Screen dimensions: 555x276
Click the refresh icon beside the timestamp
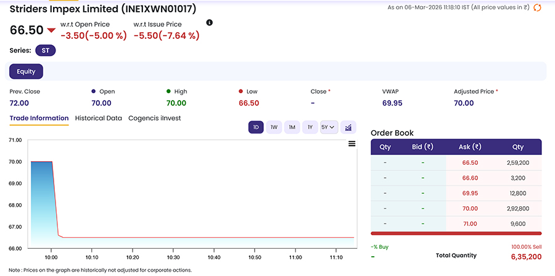click(x=537, y=7)
